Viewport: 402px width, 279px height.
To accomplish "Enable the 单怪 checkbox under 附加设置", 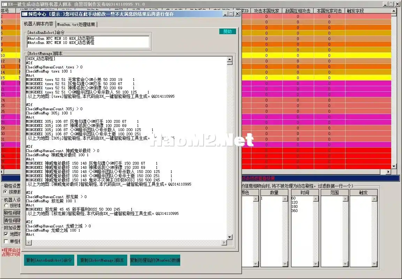I will coord(6,241).
